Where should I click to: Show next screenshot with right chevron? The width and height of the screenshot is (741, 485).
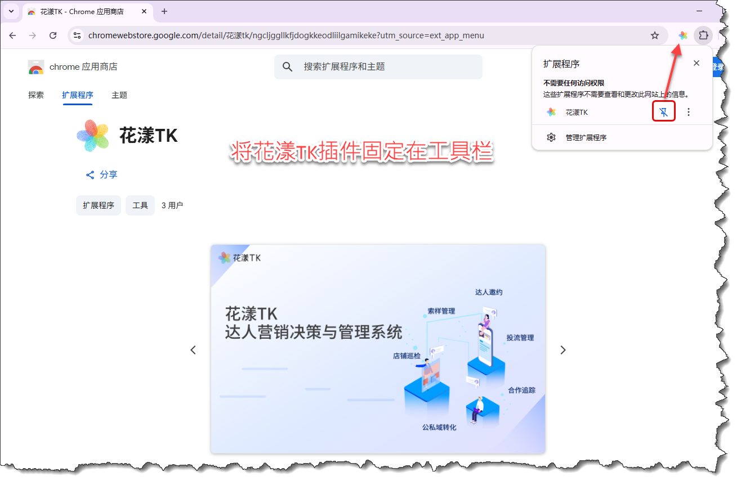coord(563,350)
